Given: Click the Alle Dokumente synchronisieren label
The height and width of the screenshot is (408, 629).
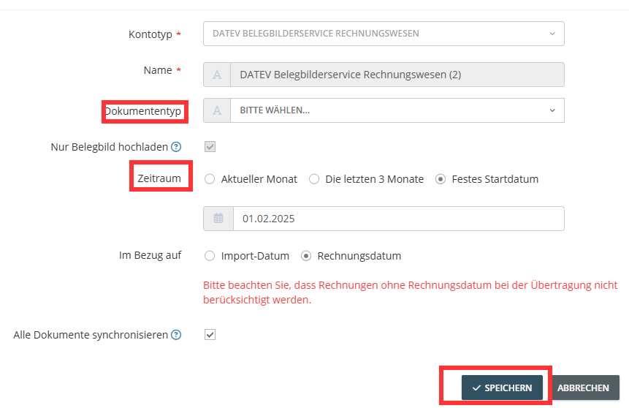Looking at the screenshot, I should tap(91, 335).
